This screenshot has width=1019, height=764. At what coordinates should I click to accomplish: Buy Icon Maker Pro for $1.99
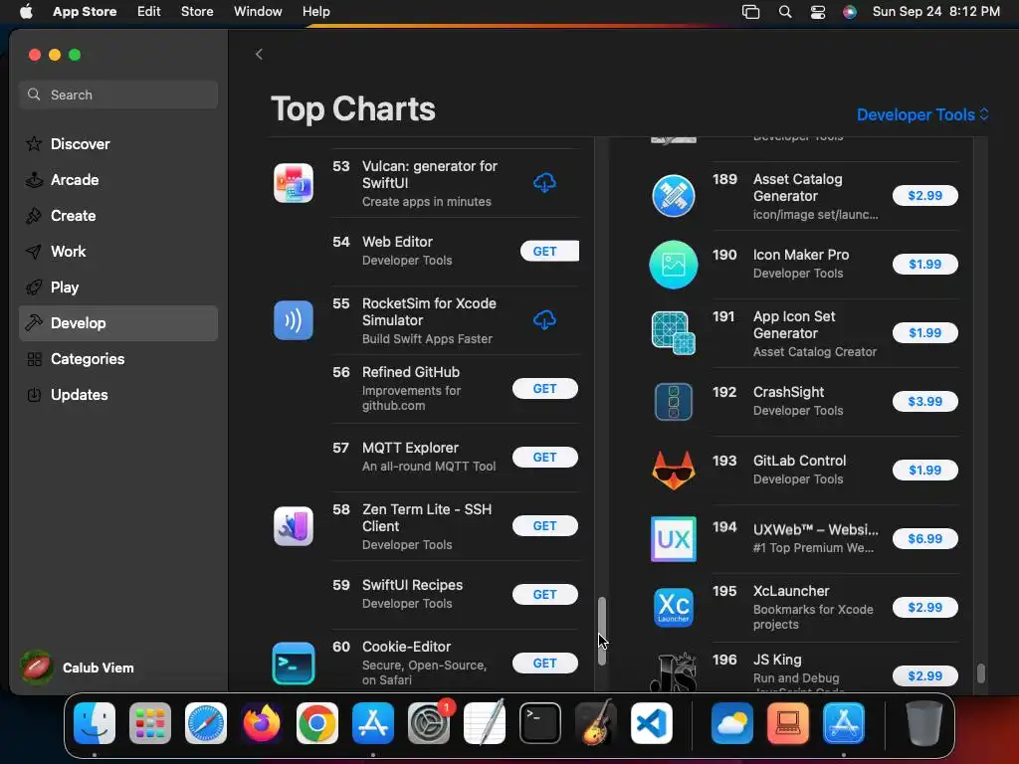click(924, 265)
